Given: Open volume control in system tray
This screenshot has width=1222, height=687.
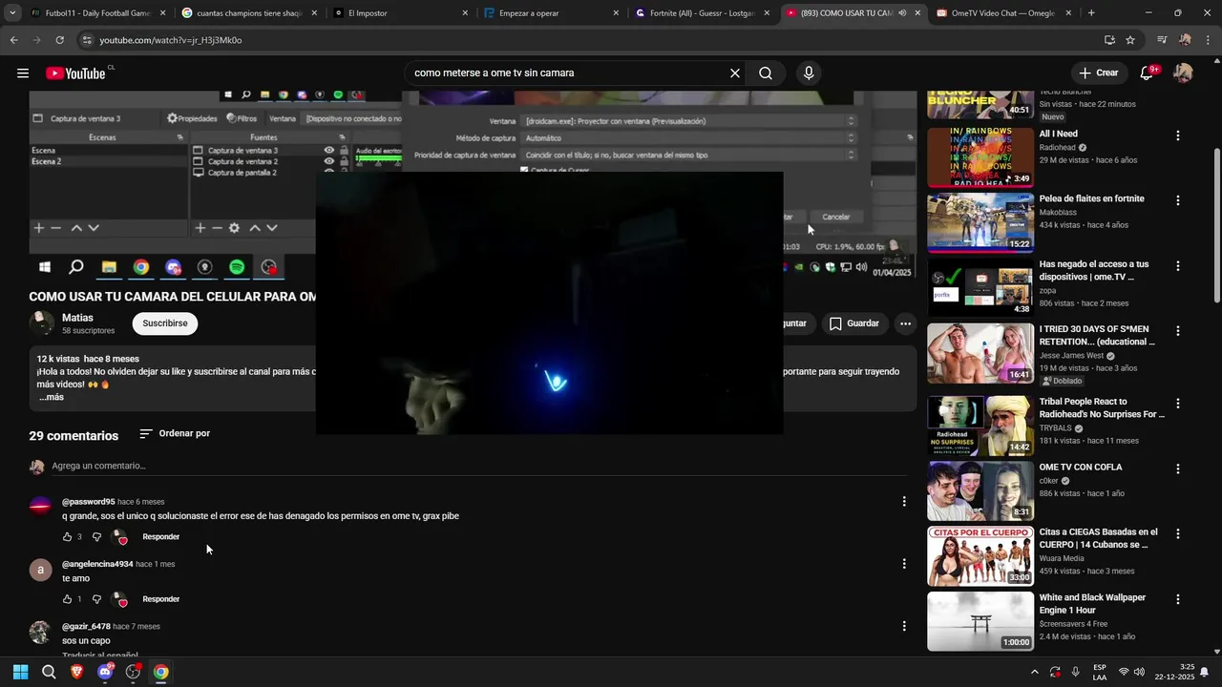Looking at the screenshot, I should coord(1139,672).
